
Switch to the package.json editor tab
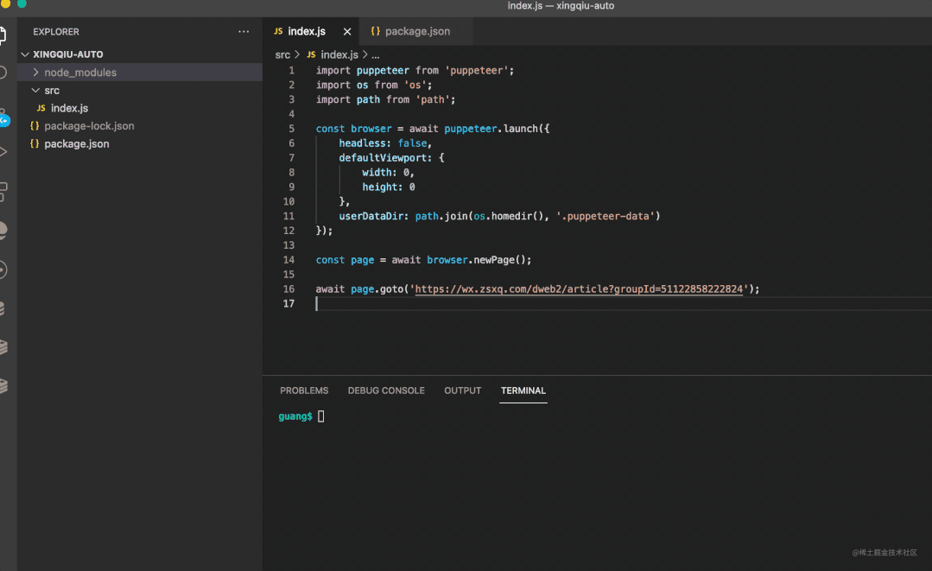(x=417, y=31)
